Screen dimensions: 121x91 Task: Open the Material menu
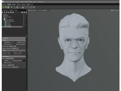[22, 2]
